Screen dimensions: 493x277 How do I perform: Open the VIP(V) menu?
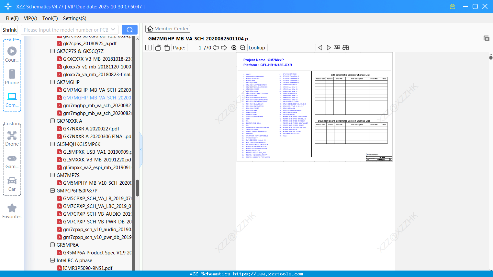tap(30, 18)
